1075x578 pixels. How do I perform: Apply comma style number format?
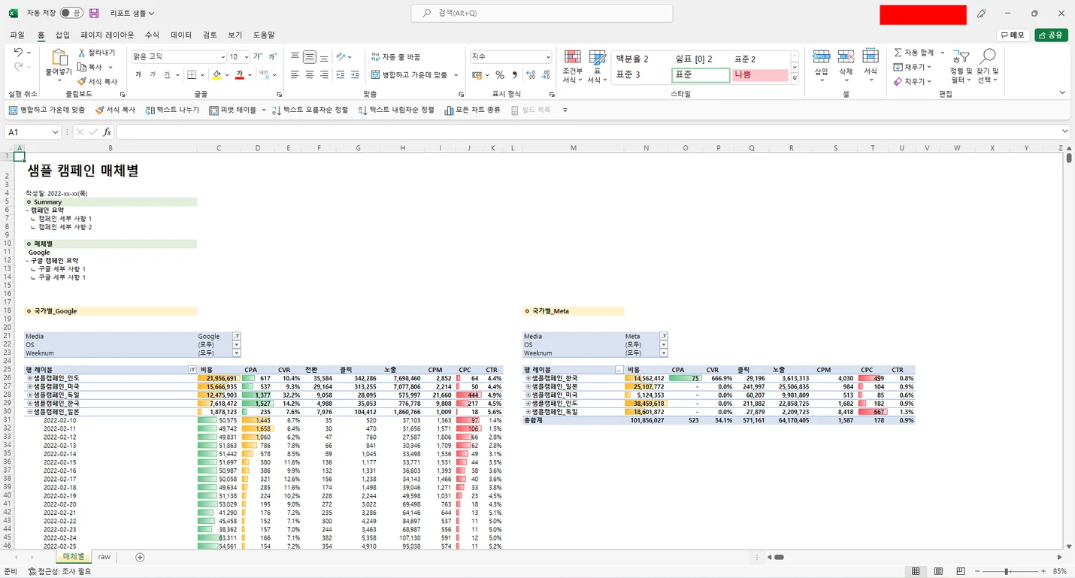coord(514,74)
